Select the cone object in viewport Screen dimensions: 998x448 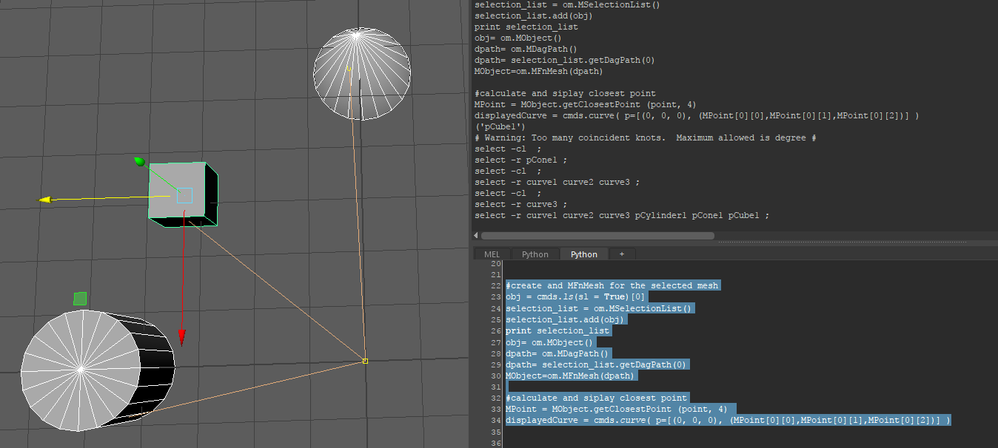click(x=362, y=72)
